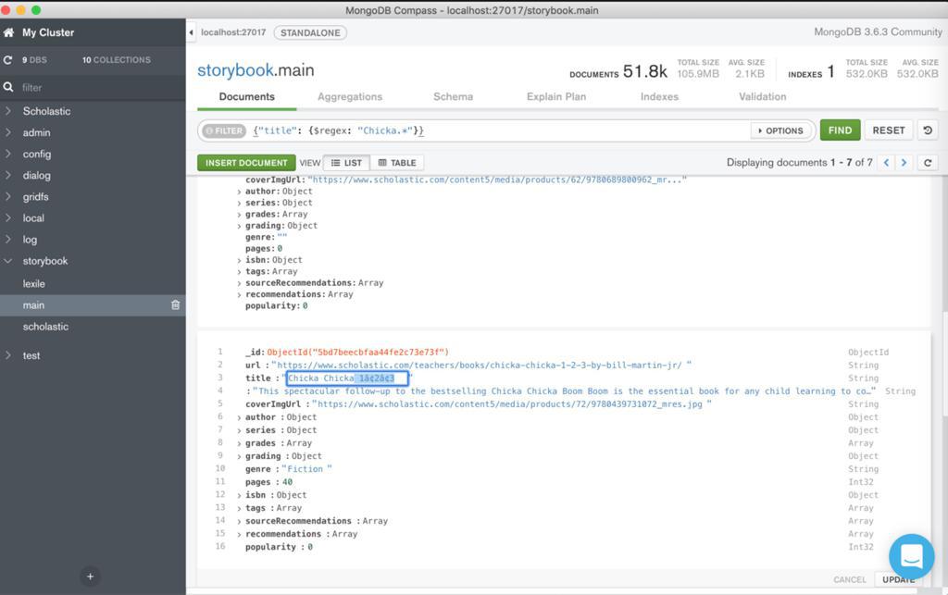Click sidebar filter text field

100,88
